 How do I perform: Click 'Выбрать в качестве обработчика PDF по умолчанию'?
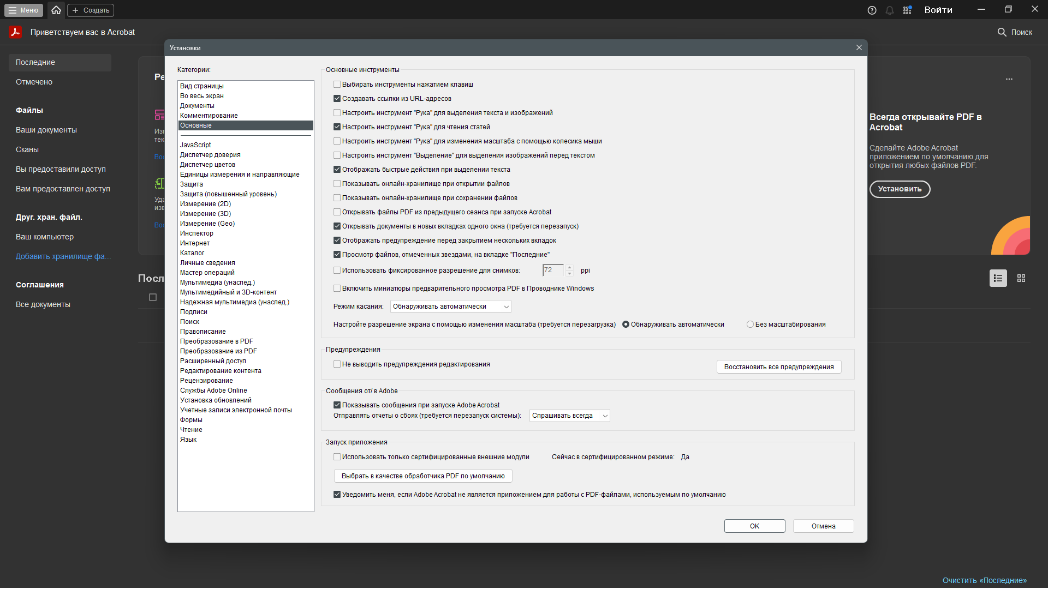click(x=423, y=476)
